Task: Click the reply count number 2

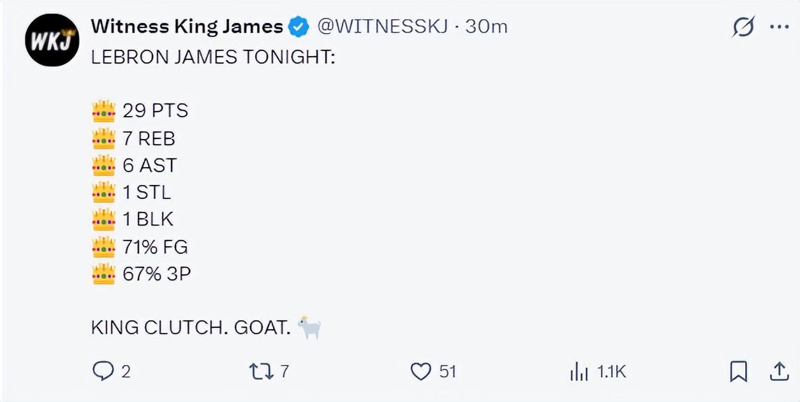Action: tap(126, 371)
